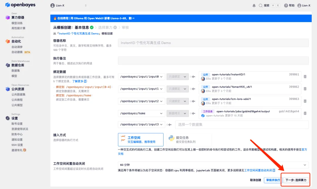Screen dimensions: 317x189
Task: Click the 设置 gear icon
Action: click(8, 118)
